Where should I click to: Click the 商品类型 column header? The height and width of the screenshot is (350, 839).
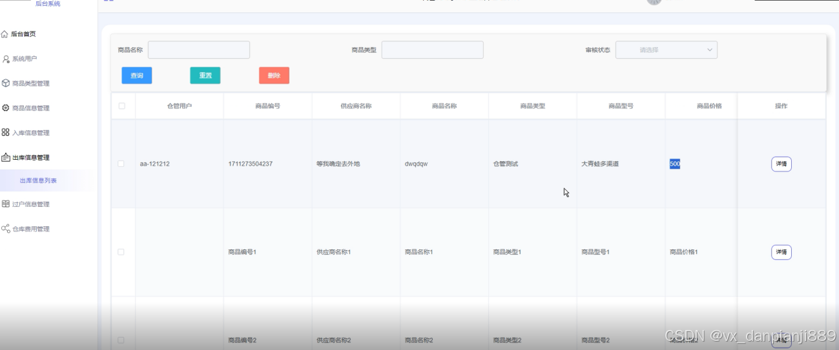533,106
